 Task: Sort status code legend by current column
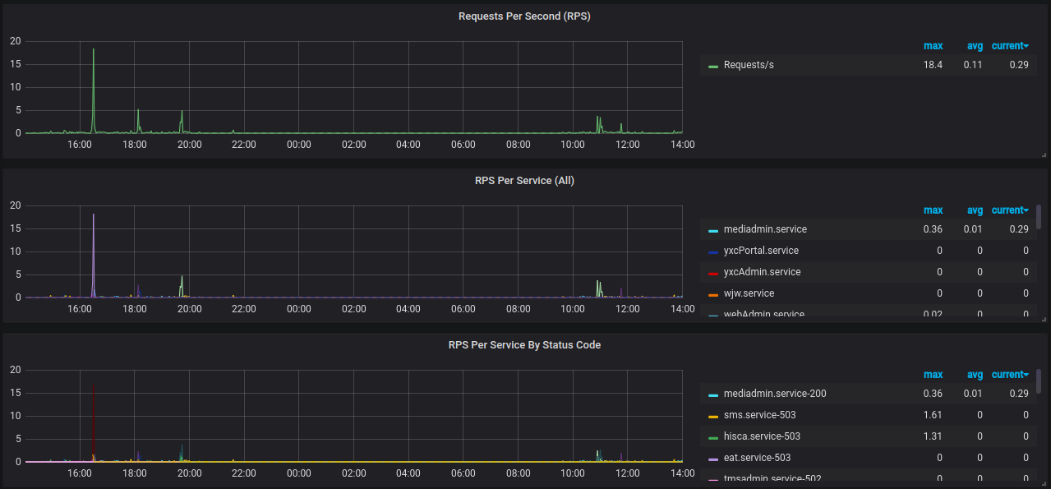tap(1010, 375)
